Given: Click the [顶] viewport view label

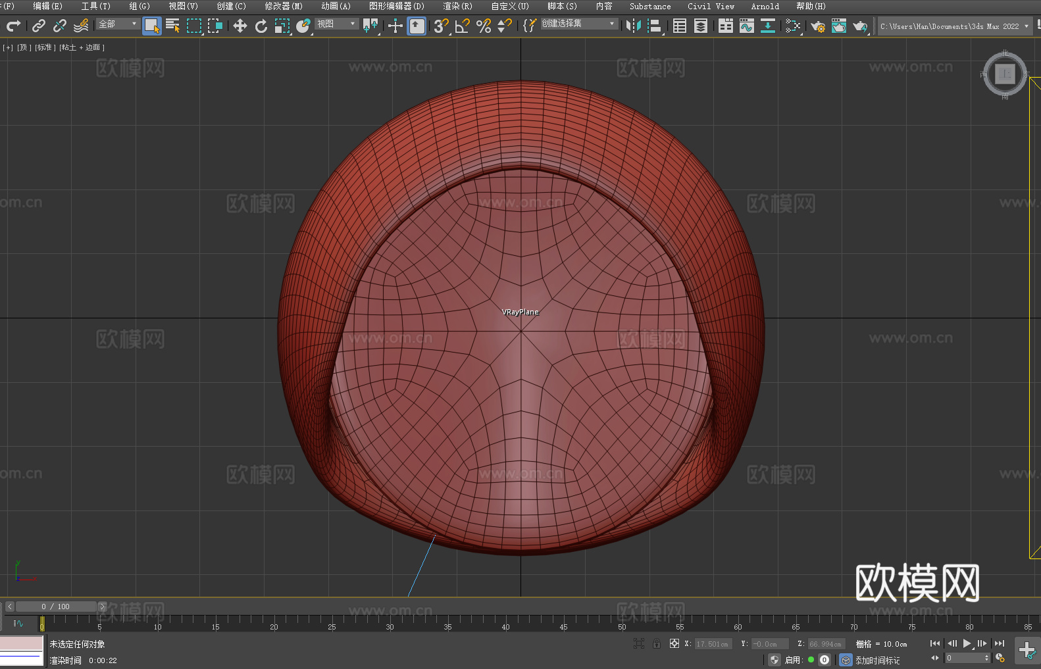Looking at the screenshot, I should [24, 47].
